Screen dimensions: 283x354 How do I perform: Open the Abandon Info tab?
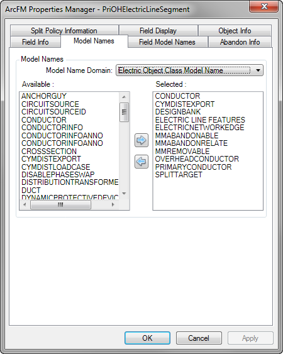point(240,42)
